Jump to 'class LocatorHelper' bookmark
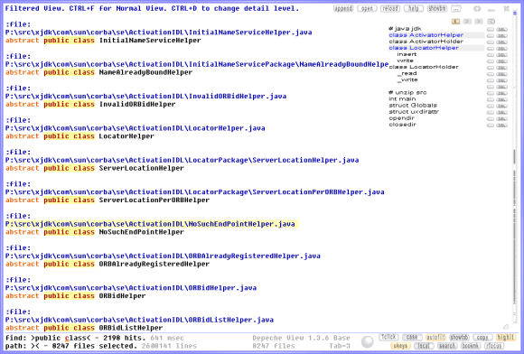This screenshot has width=524, height=354. tap(424, 48)
